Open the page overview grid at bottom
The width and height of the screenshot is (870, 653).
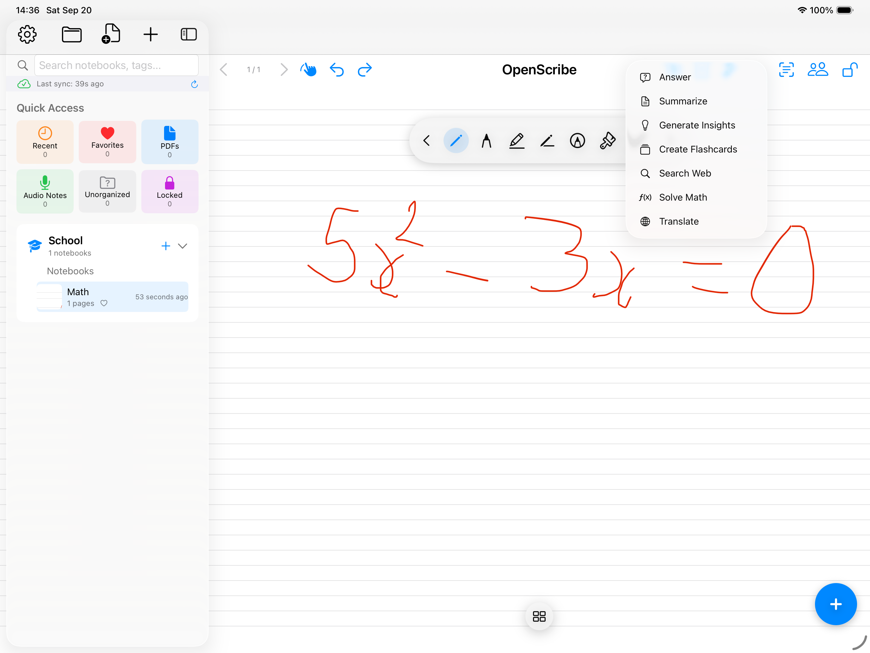pyautogui.click(x=539, y=617)
